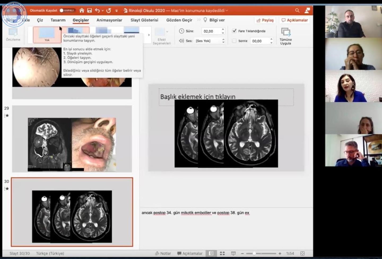Enable the Sonra checkbox
This screenshot has height=259, width=382.
(x=234, y=41)
